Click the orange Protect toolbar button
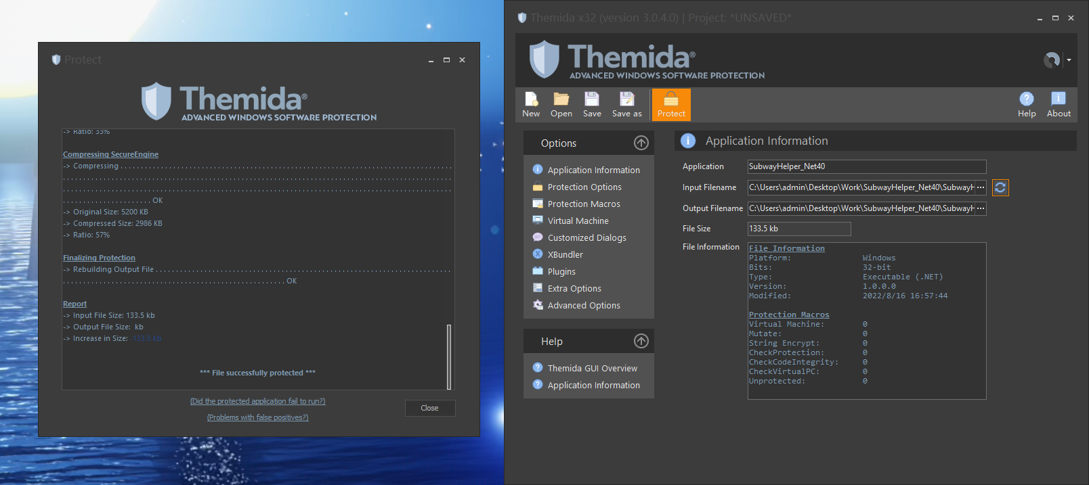This screenshot has height=485, width=1089. click(x=671, y=105)
